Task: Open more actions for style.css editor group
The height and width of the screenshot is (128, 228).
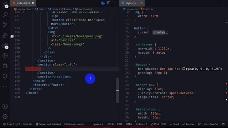Action: pyautogui.click(x=223, y=3)
